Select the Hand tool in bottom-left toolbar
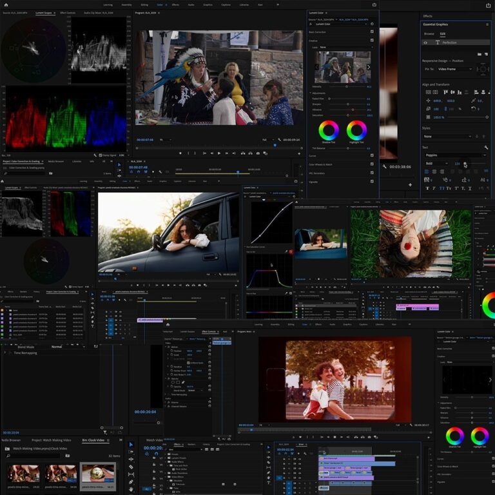This screenshot has width=495, height=495. point(131,489)
